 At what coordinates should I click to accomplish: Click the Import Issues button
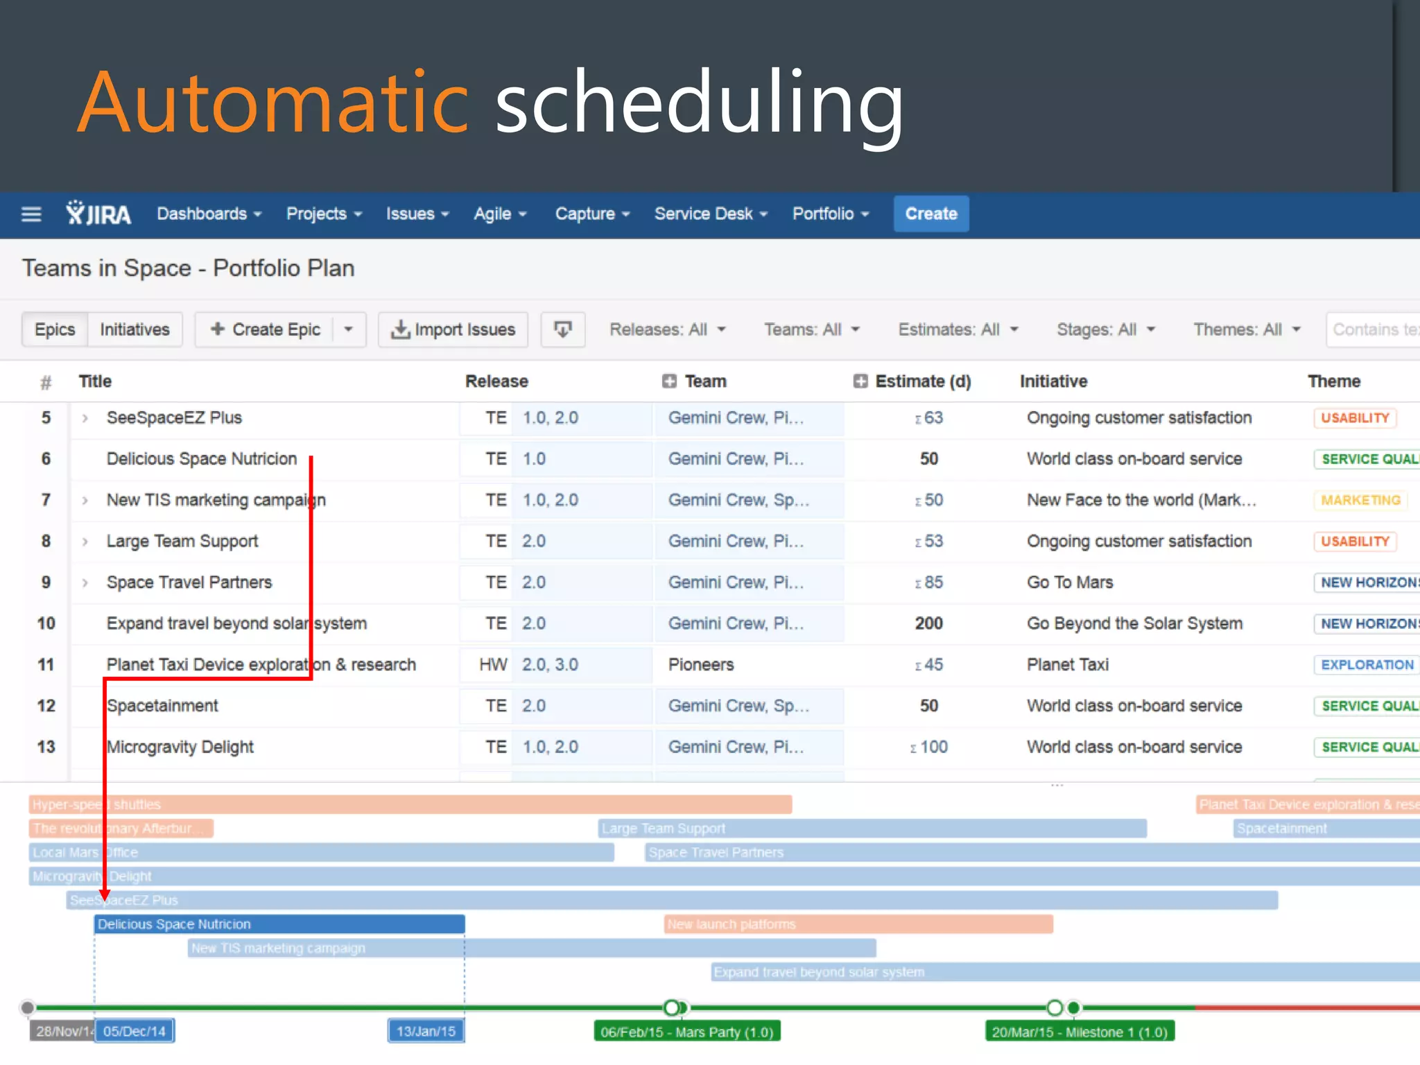pos(453,329)
